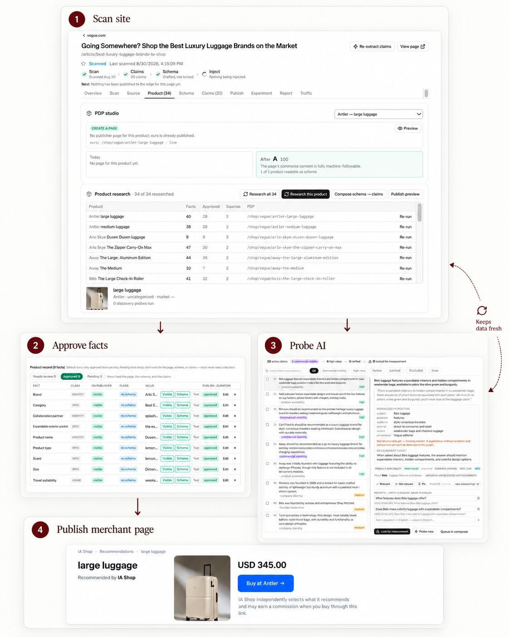Open the Claims (20) tab
Image resolution: width=509 pixels, height=637 pixels.
pyautogui.click(x=212, y=93)
